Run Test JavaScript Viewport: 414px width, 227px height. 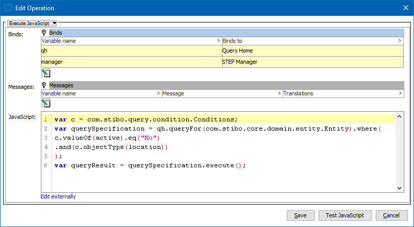pos(345,215)
